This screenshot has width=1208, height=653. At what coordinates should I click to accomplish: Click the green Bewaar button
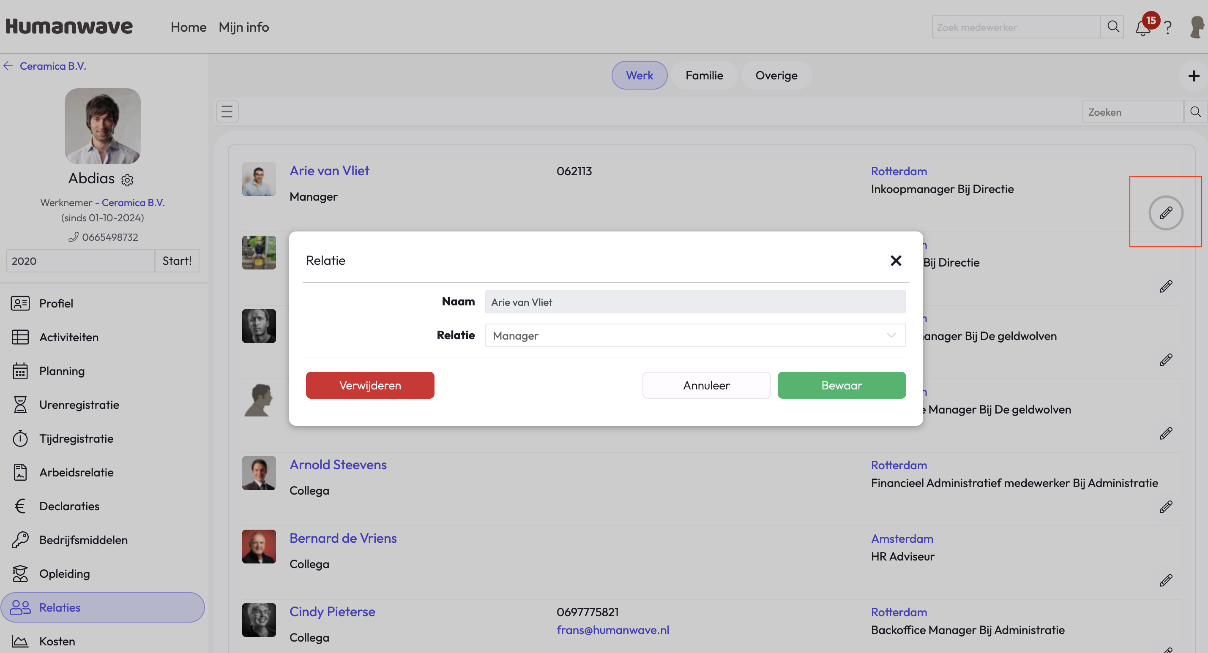coord(841,385)
